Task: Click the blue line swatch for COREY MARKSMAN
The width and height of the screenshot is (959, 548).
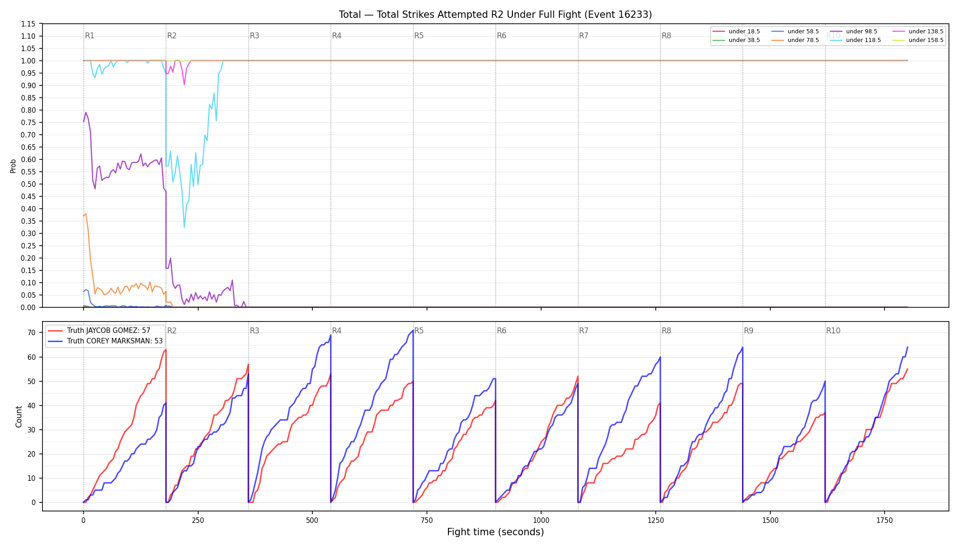Action: 56,341
